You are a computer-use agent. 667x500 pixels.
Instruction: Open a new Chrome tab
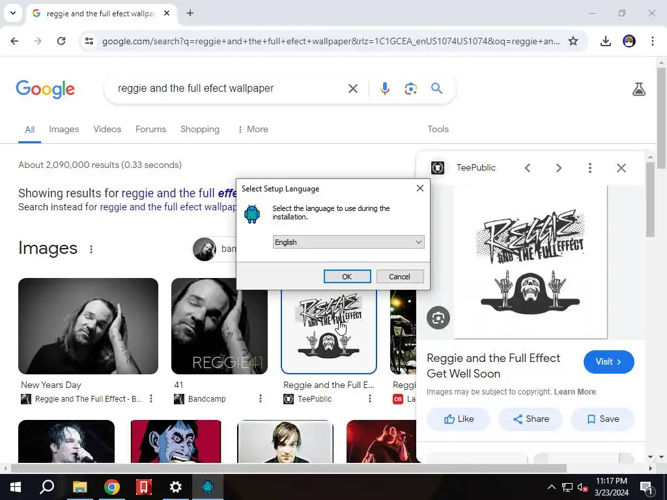190,13
